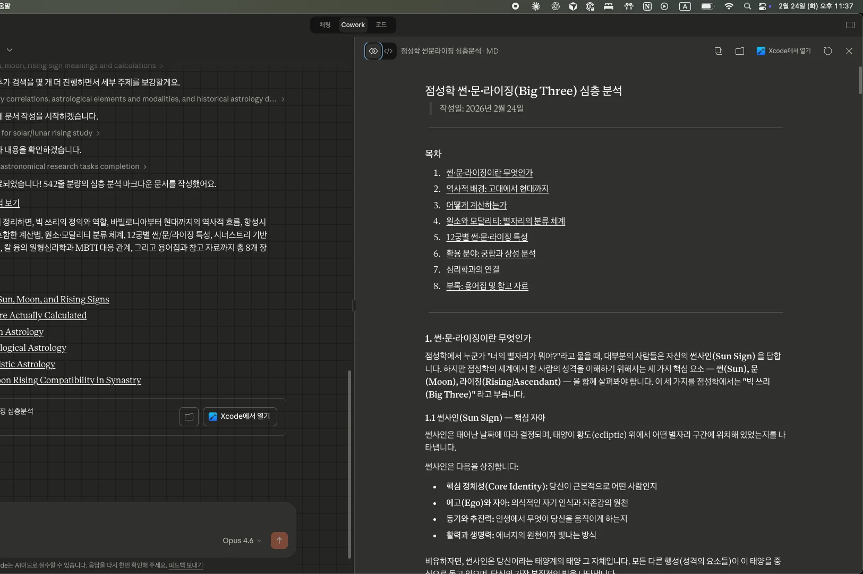Open the Opus 4.6 model selector

point(242,541)
